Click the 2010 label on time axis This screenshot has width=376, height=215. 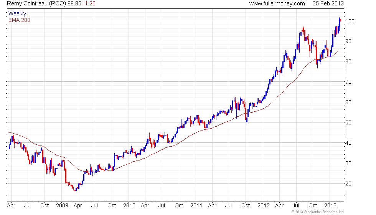click(129, 206)
